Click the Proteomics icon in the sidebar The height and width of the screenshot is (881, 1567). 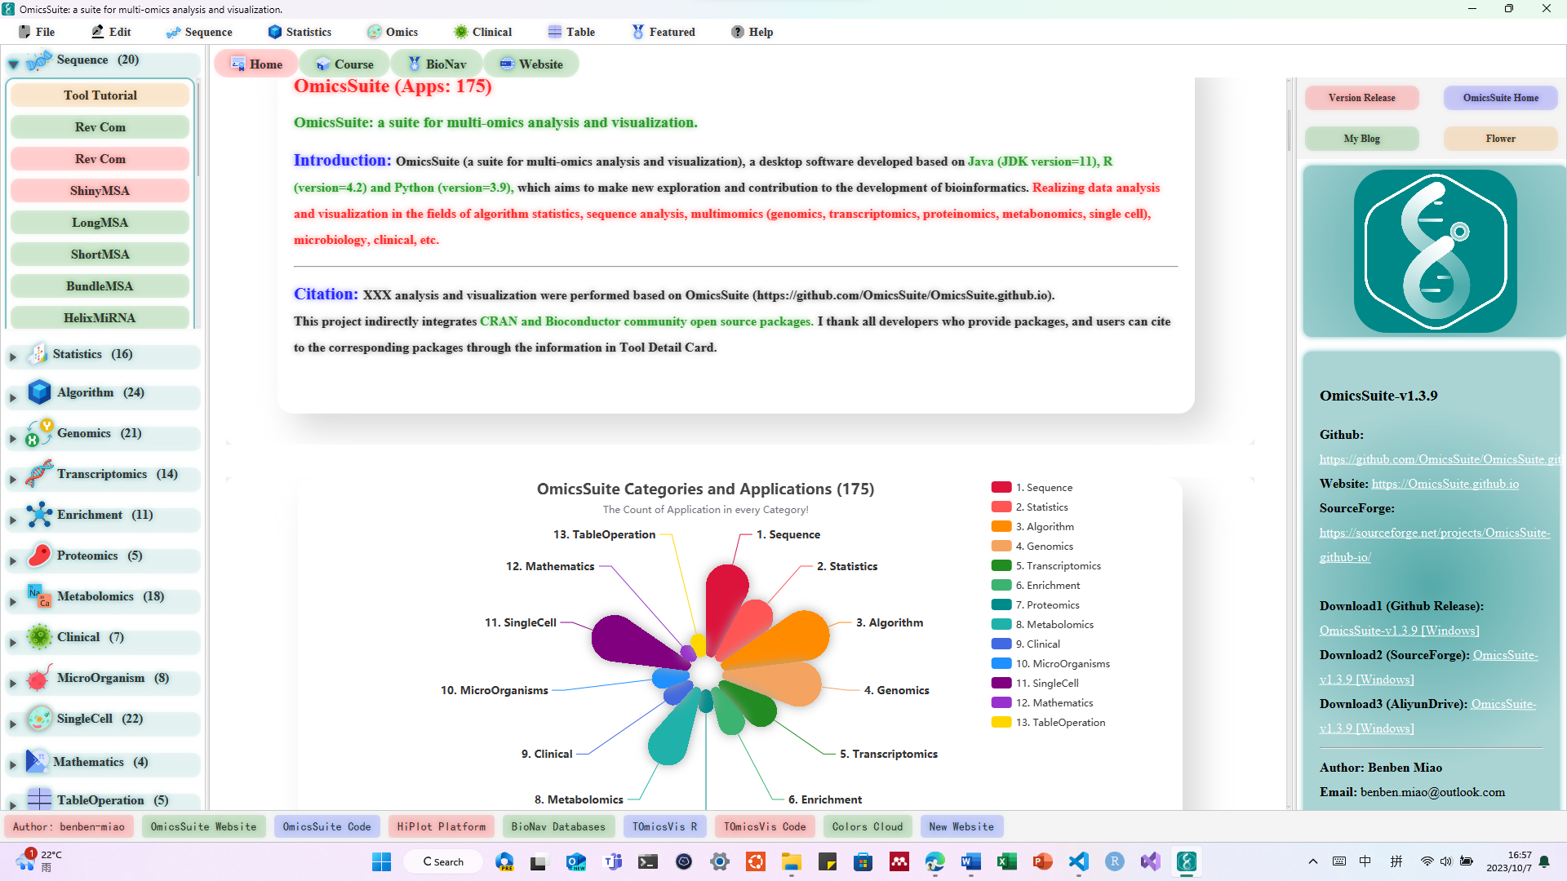coord(38,555)
